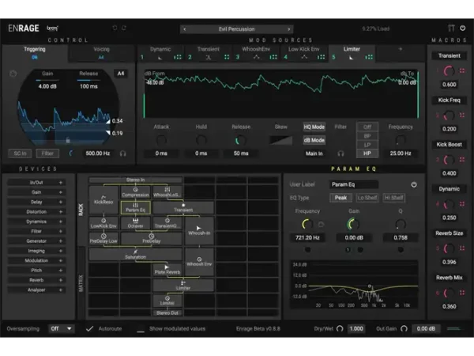
Task: Toggle the plugin power icon top right
Action: [x=463, y=28]
